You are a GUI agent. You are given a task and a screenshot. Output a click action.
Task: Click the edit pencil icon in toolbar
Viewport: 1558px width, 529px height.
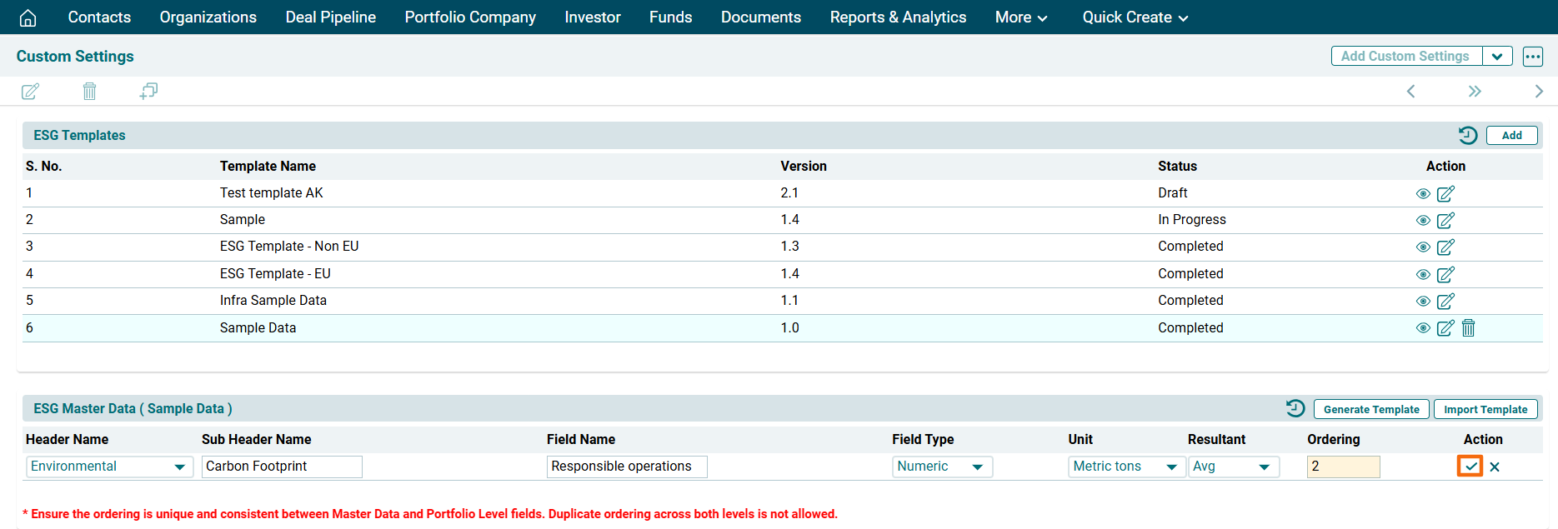pos(30,92)
